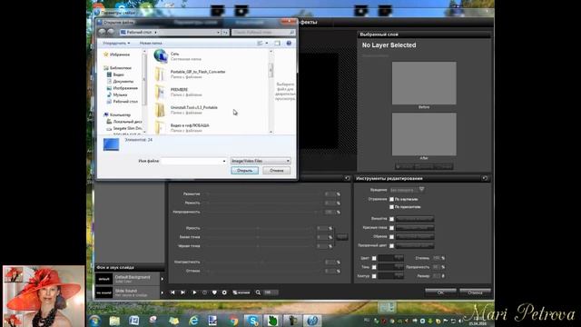581x327 pixels.
Task: Open Windows Start menu
Action: [x=94, y=321]
